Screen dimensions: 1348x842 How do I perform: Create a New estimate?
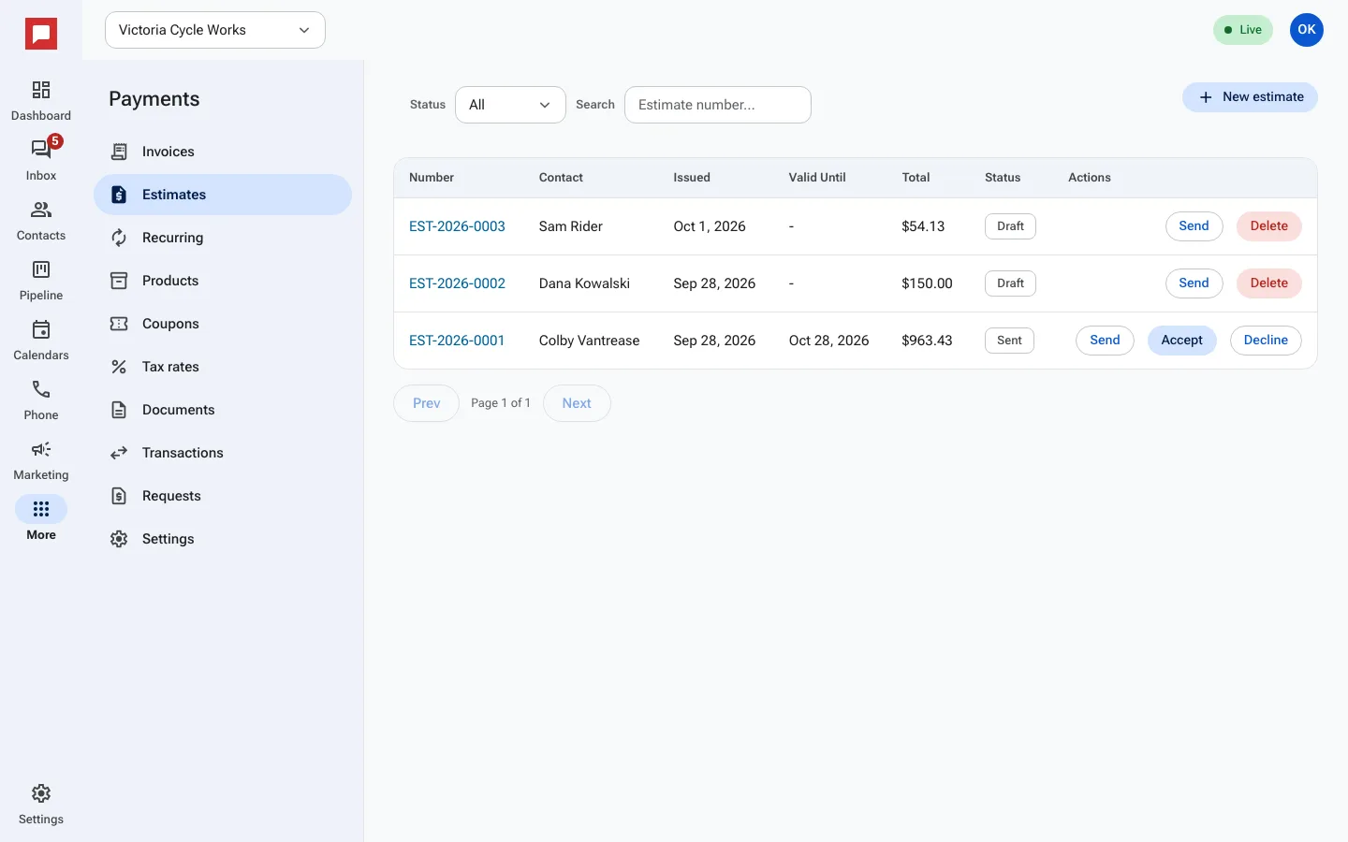[x=1250, y=97]
